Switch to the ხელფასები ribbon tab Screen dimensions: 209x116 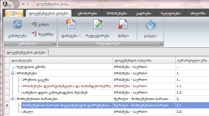[171, 13]
